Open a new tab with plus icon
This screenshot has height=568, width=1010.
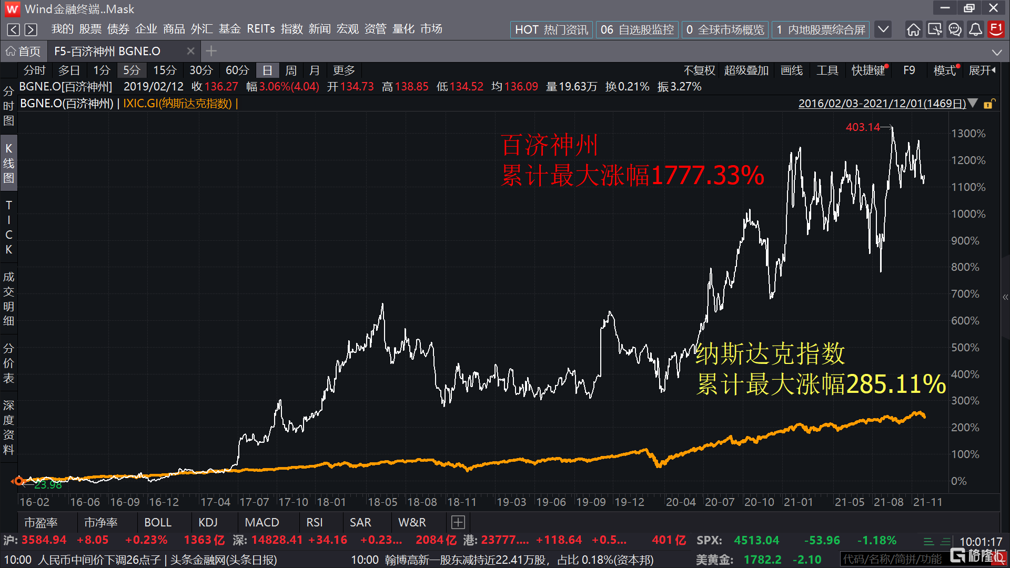coord(211,51)
